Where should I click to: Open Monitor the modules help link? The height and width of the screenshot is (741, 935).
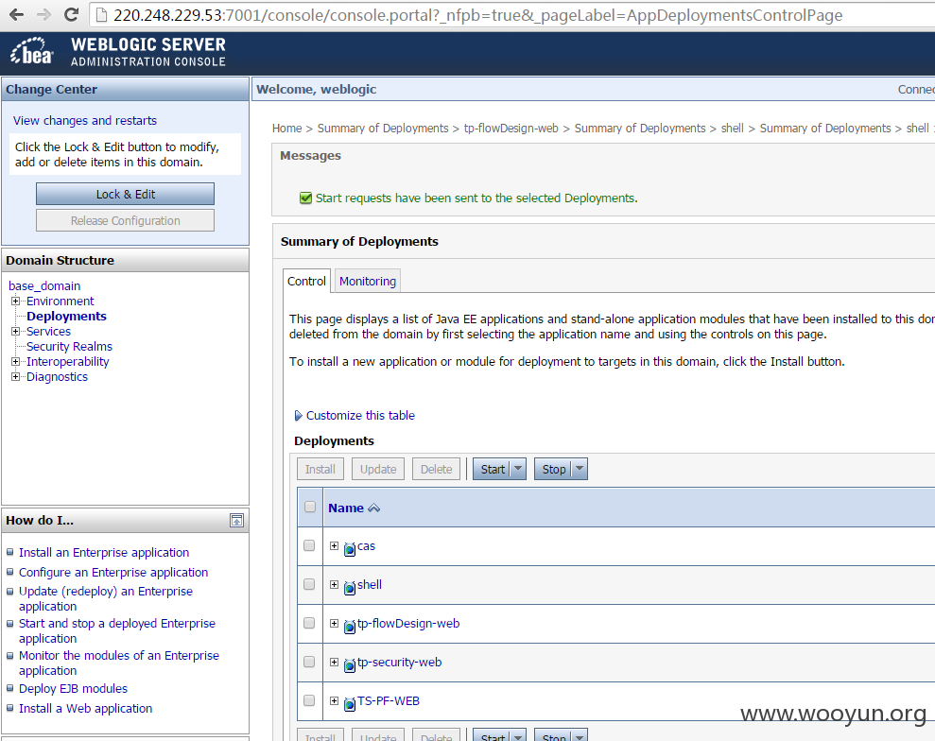pos(119,663)
